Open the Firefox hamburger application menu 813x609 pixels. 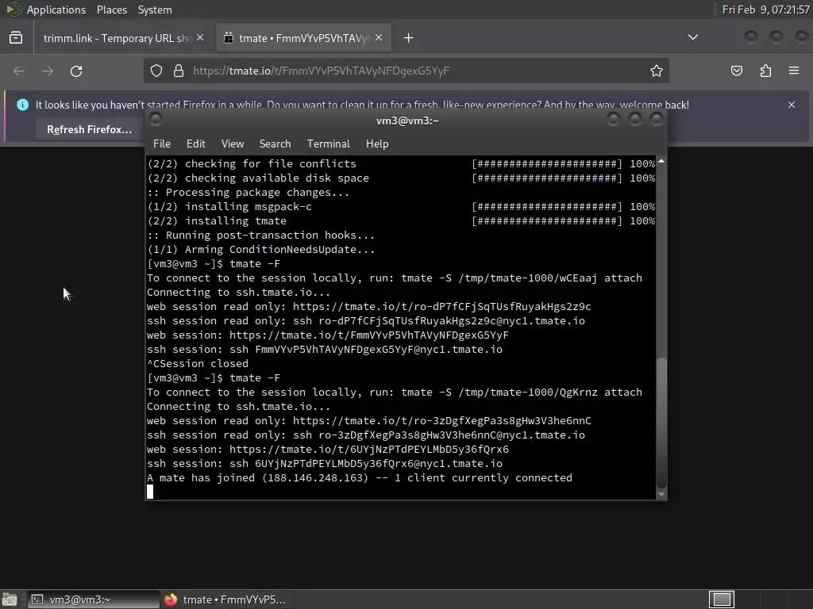pos(794,71)
